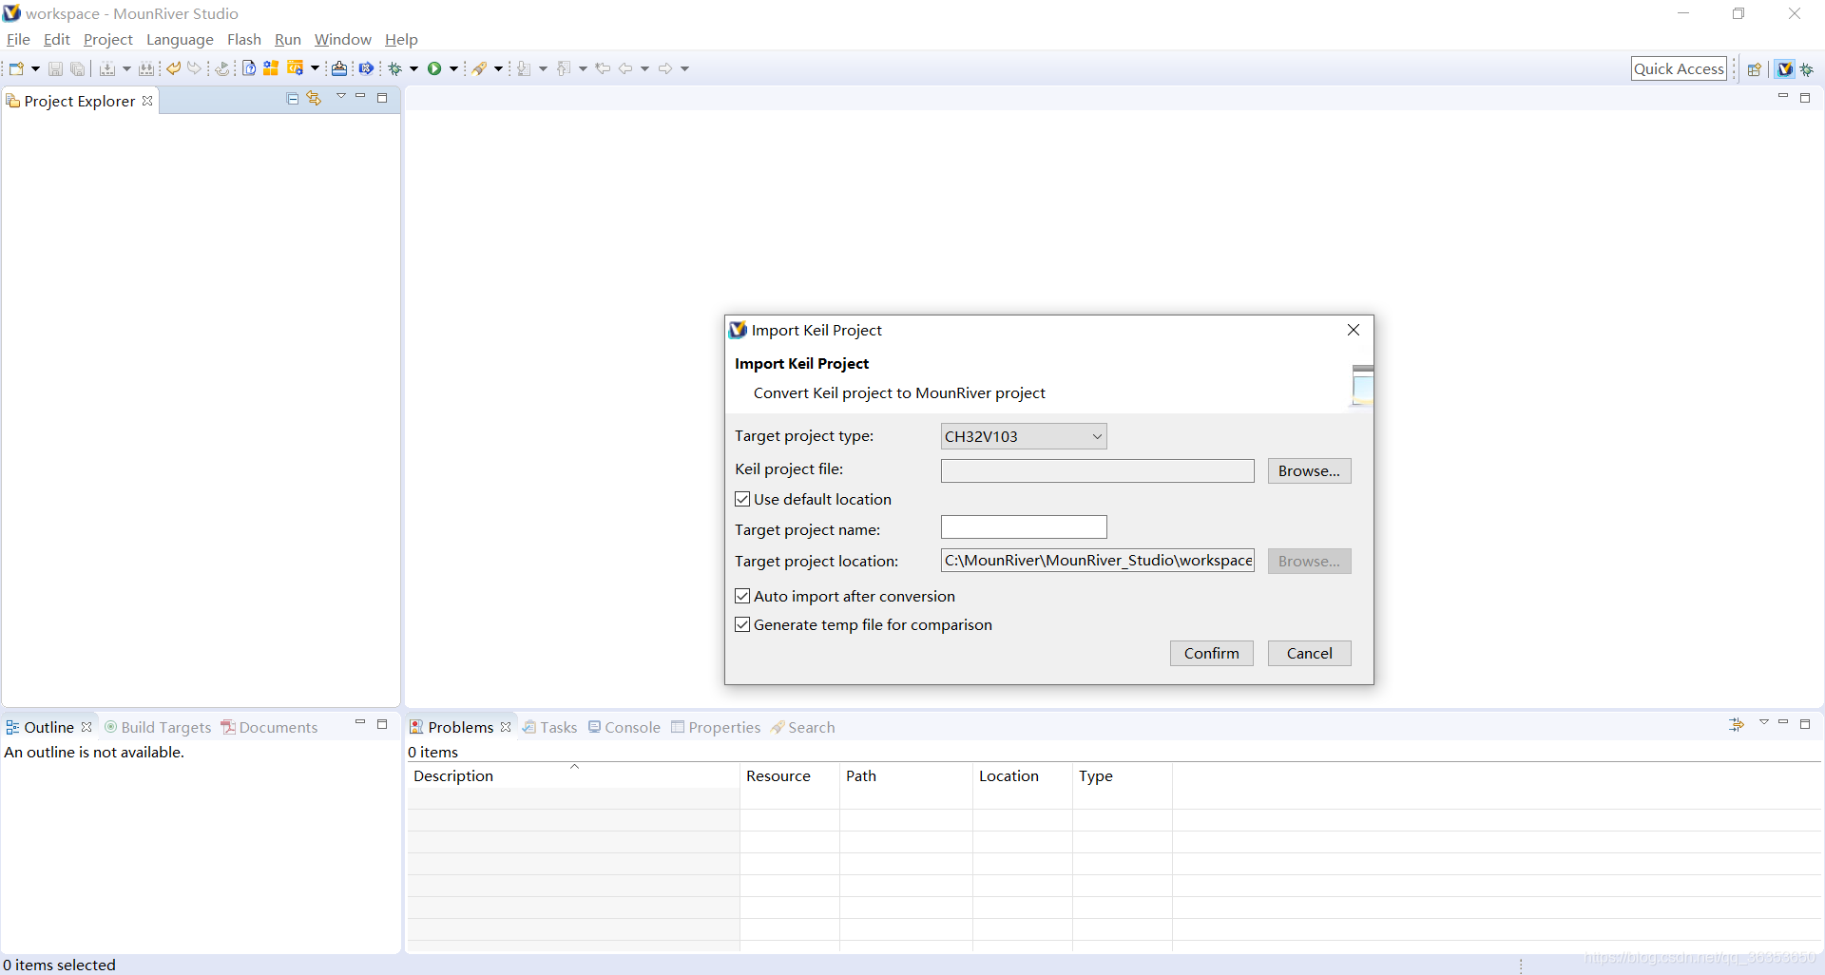This screenshot has height=975, width=1825.
Task: Click the Rebuild all toolbar icon
Action: pos(146,68)
